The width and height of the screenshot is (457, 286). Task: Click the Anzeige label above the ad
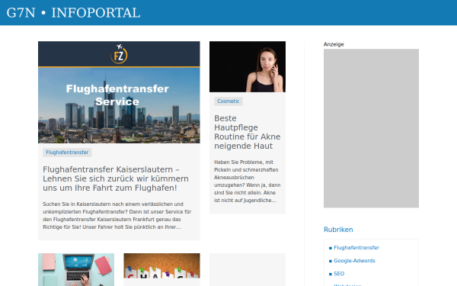click(334, 44)
